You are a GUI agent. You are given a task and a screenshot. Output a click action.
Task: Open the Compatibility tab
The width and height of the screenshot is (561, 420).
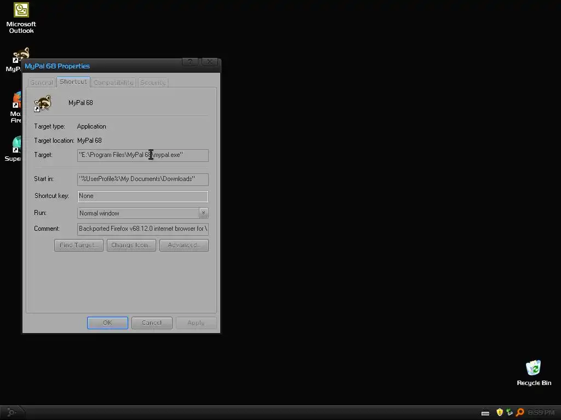113,83
